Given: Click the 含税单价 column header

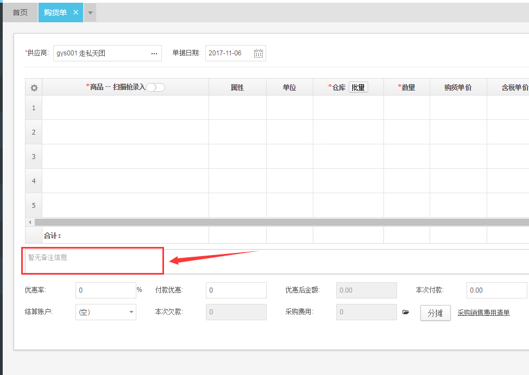Looking at the screenshot, I should pos(508,87).
